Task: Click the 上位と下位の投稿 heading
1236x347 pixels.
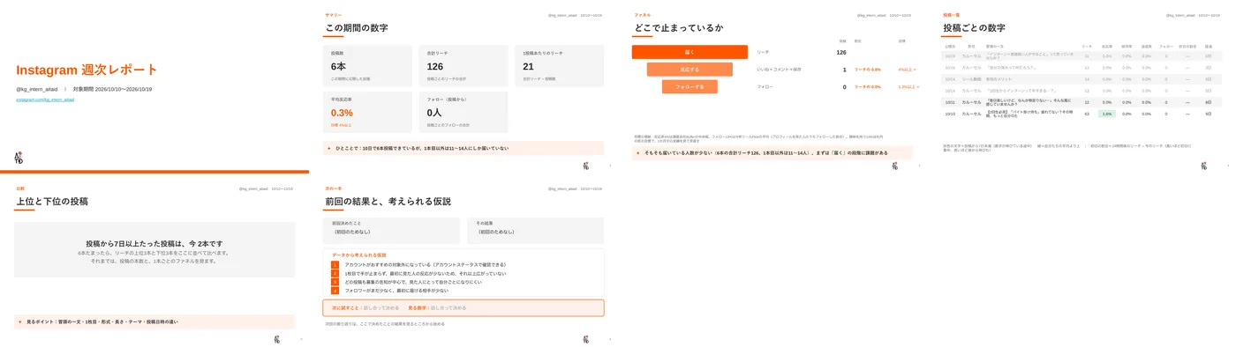Action: 52,201
